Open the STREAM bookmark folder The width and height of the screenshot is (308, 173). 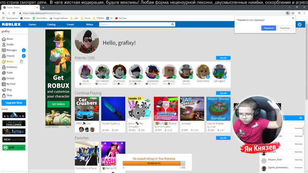98,18
